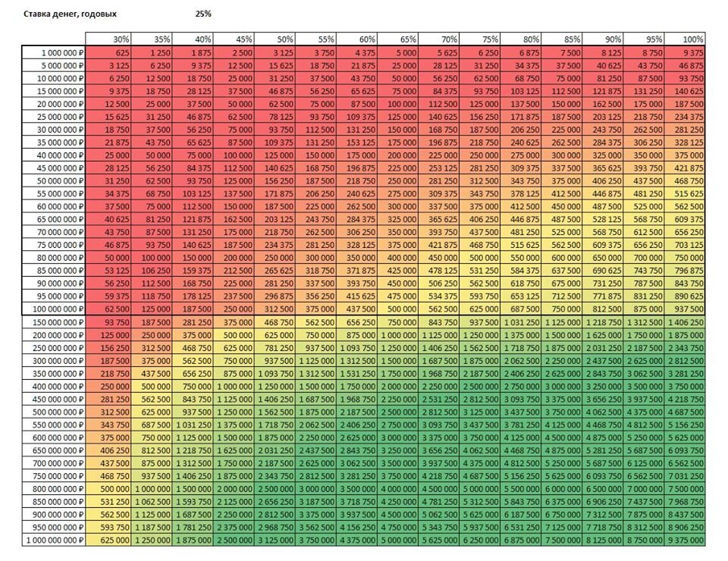Select 46 875 in the 5 000 000 ₽ row
The height and width of the screenshot is (561, 728).
[685, 66]
